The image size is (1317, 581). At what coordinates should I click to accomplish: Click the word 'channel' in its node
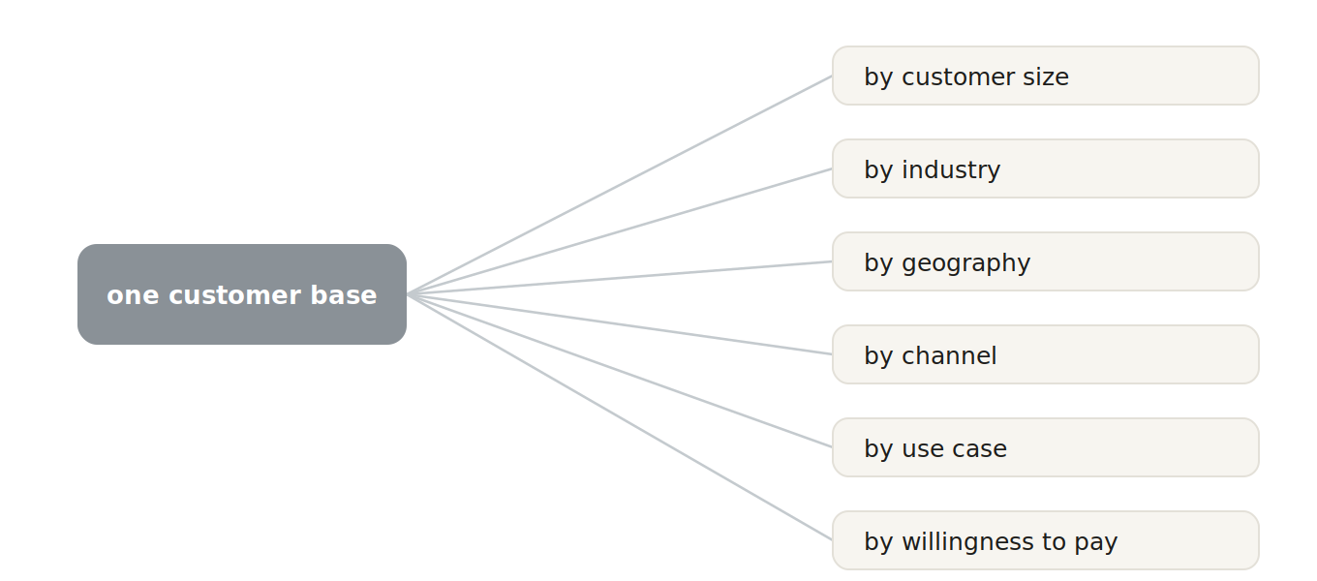(949, 355)
